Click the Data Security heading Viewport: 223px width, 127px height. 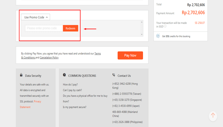pyautogui.click(x=33, y=76)
